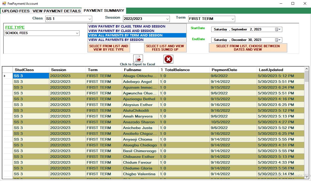Screen dimensions: 311x181
Task: Select the Aloysius Esther name cell
Action: point(140,105)
